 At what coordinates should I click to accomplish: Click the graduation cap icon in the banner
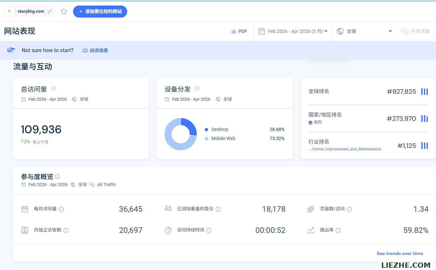click(x=11, y=50)
